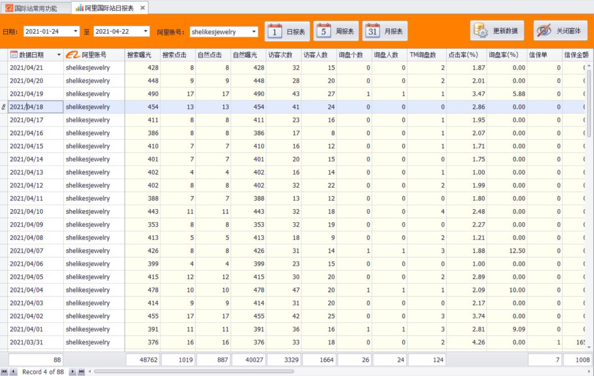This screenshot has width=594, height=376.
Task: Sort by 搜索曝光 column header
Action: (x=142, y=55)
